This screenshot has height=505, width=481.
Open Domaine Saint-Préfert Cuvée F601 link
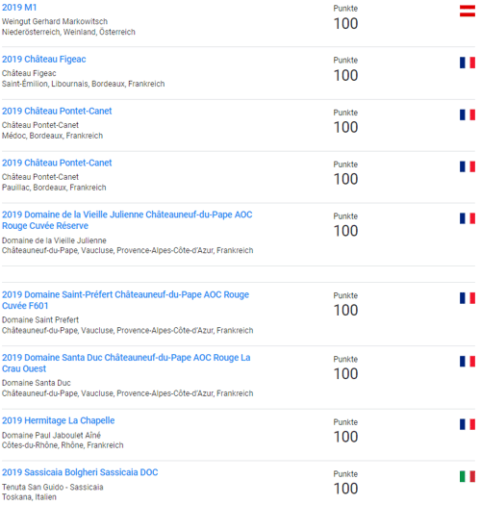point(125,300)
